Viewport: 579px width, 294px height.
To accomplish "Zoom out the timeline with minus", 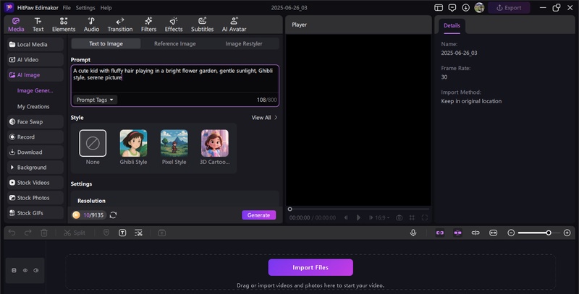I will point(511,233).
